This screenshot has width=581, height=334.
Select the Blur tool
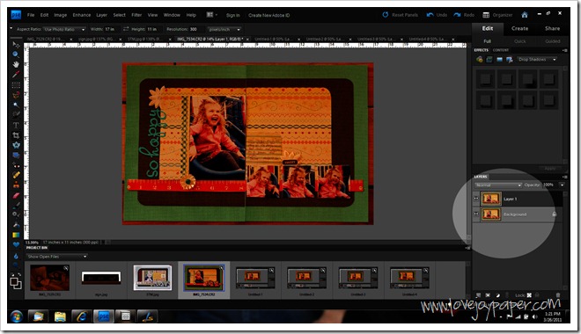[x=16, y=256]
